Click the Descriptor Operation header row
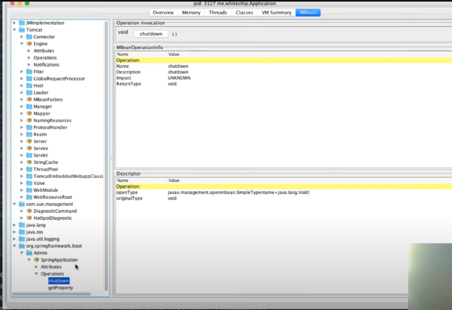 point(284,187)
